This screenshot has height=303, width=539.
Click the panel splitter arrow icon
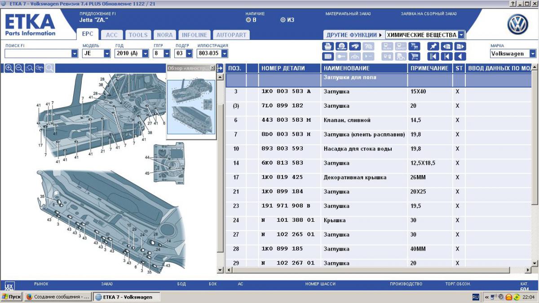[x=220, y=68]
